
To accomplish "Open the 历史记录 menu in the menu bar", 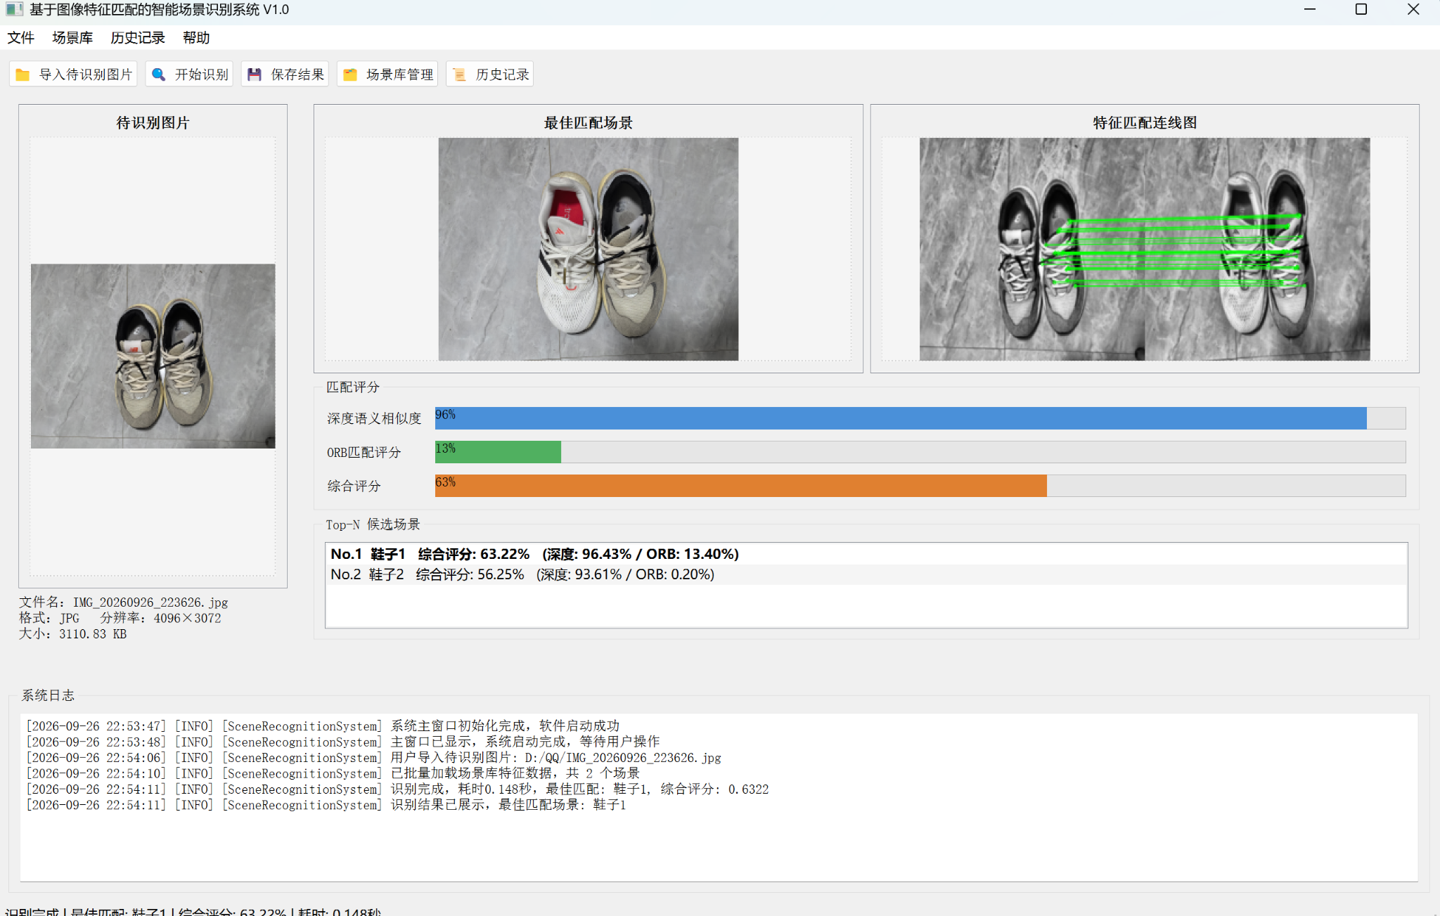I will click(138, 38).
